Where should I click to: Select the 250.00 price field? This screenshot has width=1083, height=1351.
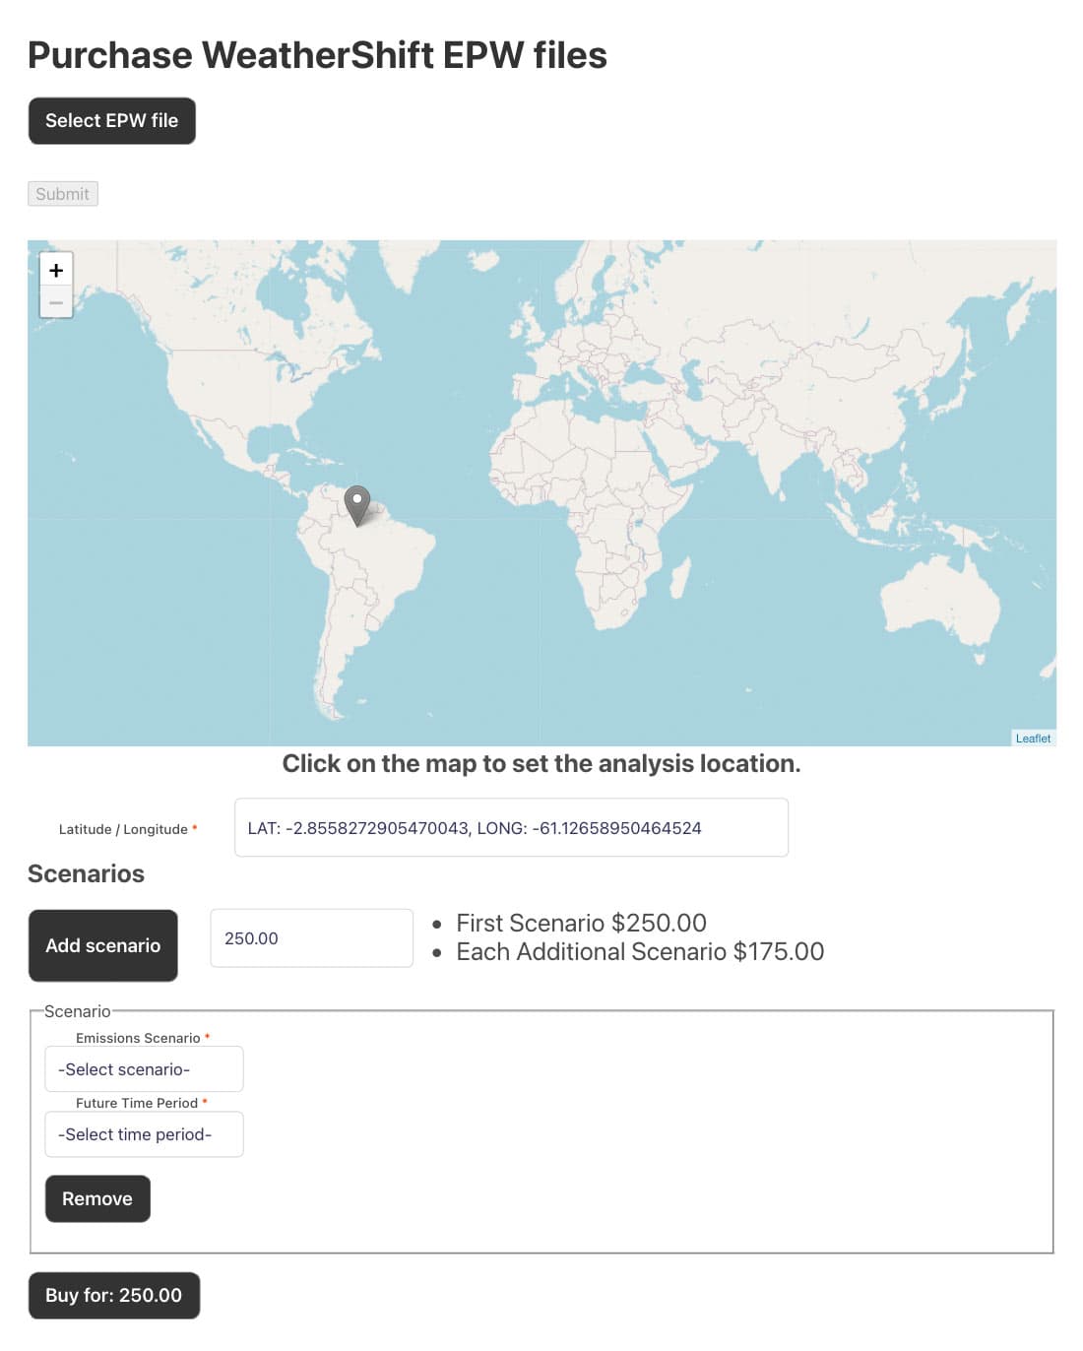[x=311, y=937]
